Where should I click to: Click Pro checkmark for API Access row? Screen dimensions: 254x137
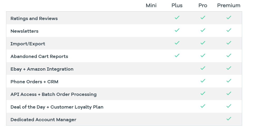click(203, 93)
